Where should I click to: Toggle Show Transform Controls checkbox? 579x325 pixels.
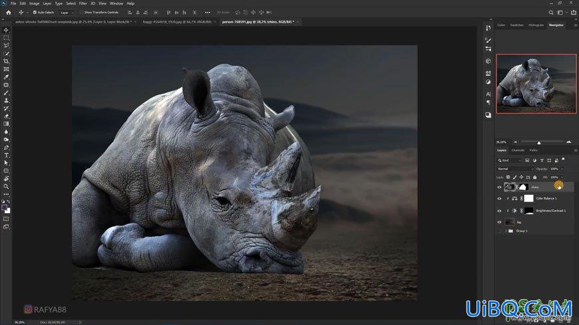click(82, 13)
